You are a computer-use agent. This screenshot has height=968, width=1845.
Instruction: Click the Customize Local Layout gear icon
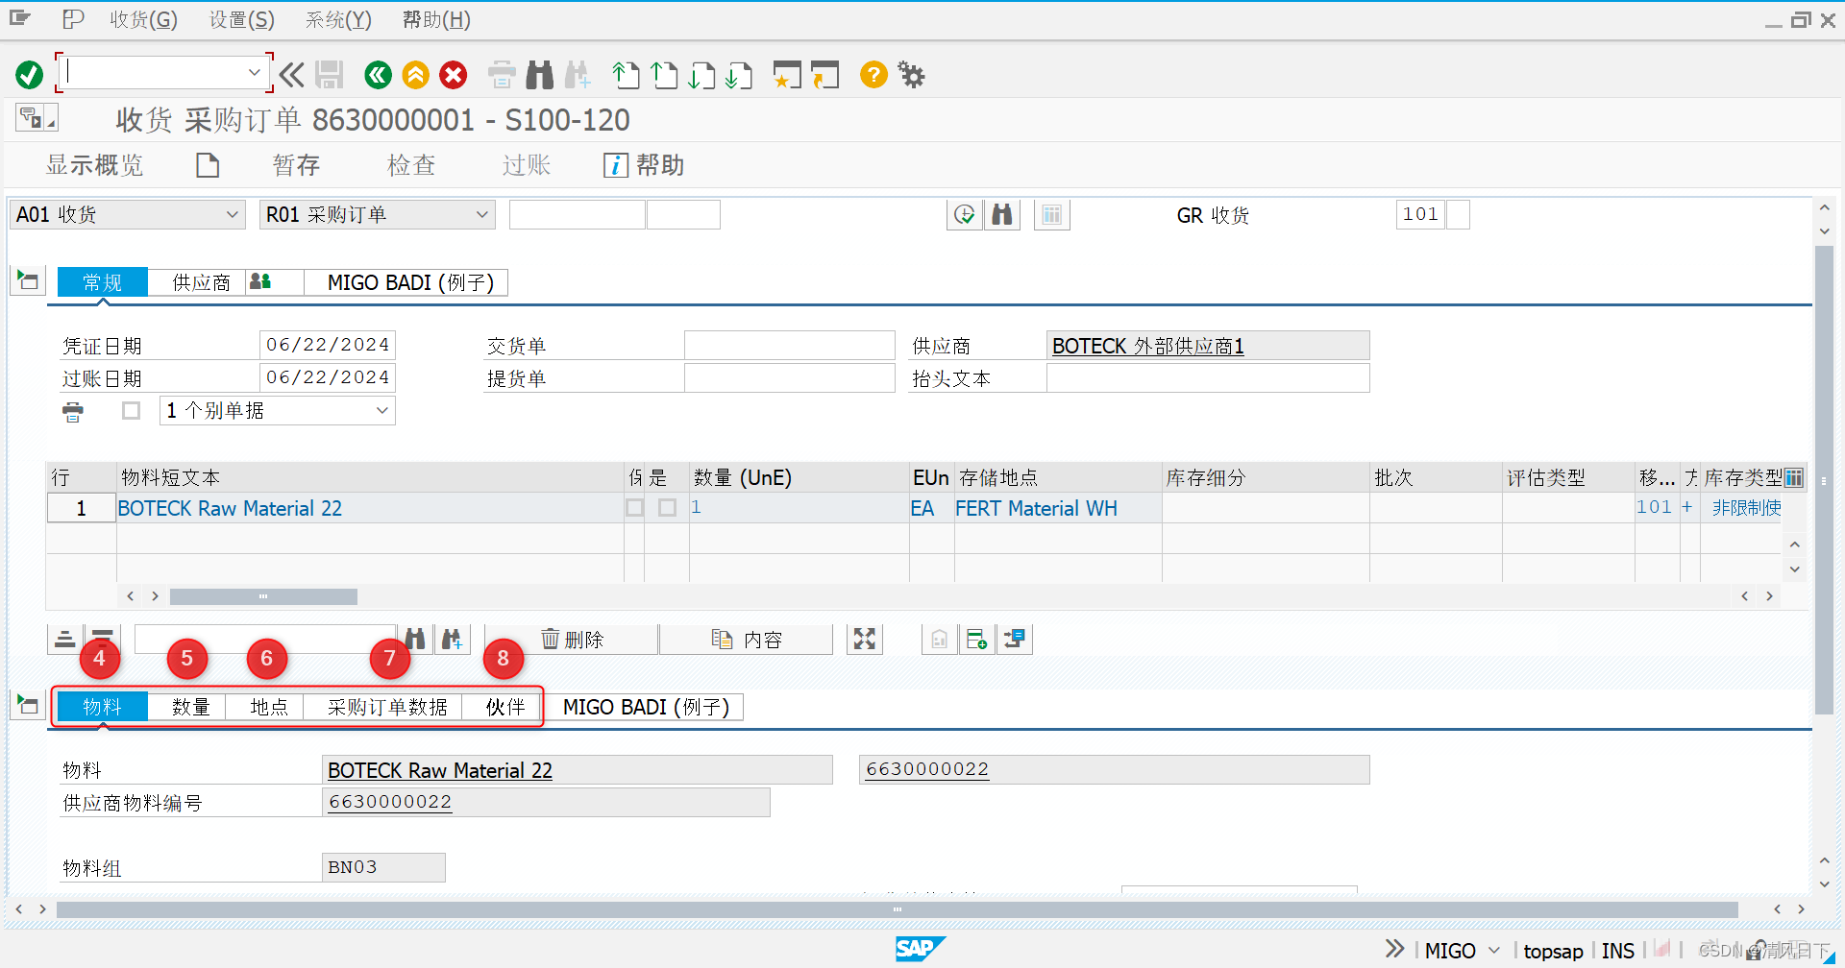pos(911,74)
